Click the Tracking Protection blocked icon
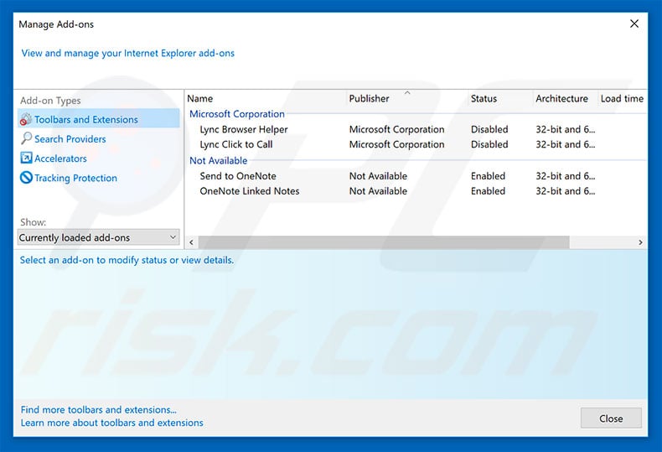 pos(26,178)
